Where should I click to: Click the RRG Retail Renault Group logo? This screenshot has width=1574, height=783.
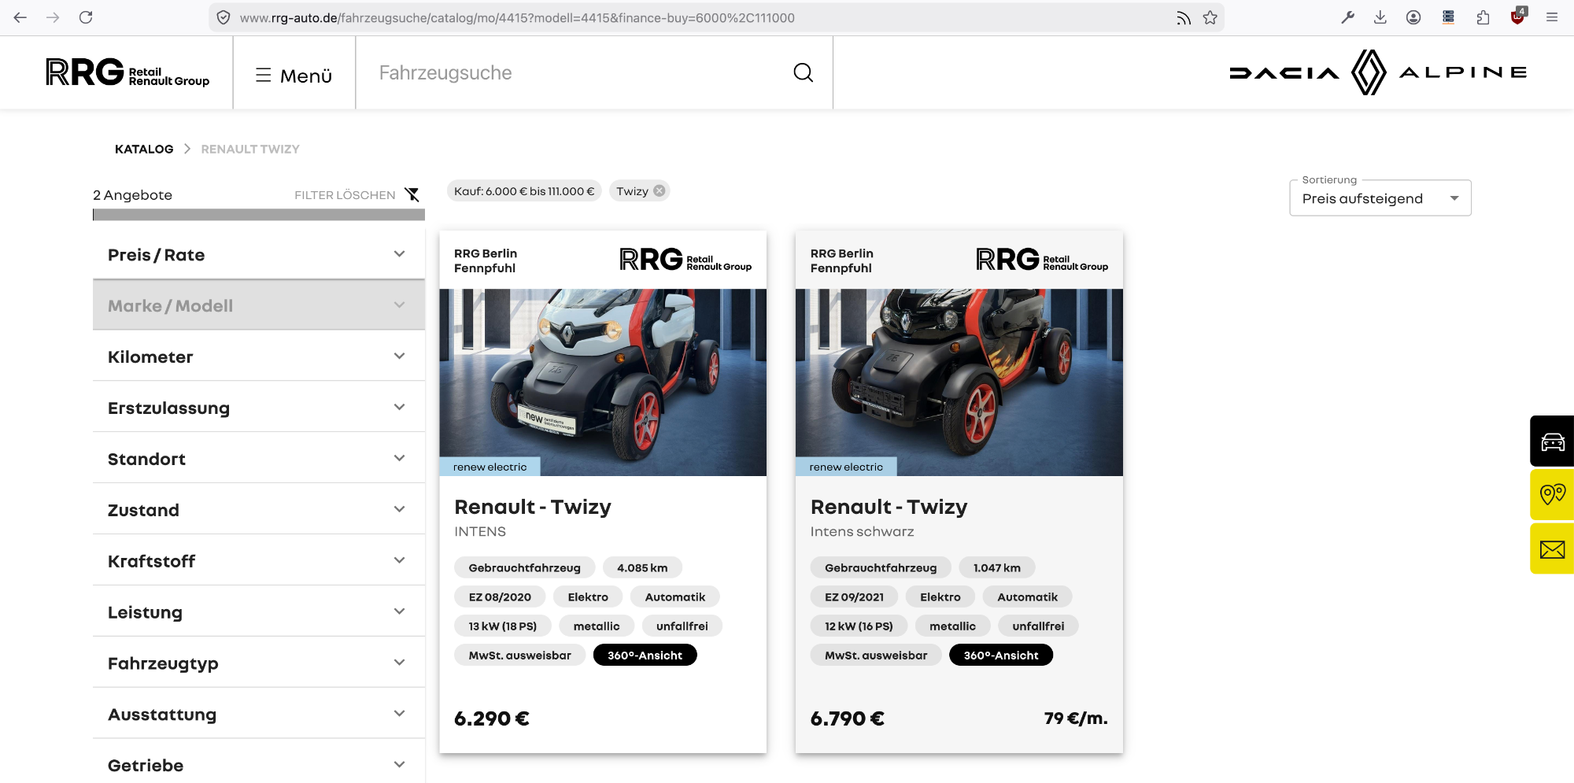pyautogui.click(x=127, y=72)
